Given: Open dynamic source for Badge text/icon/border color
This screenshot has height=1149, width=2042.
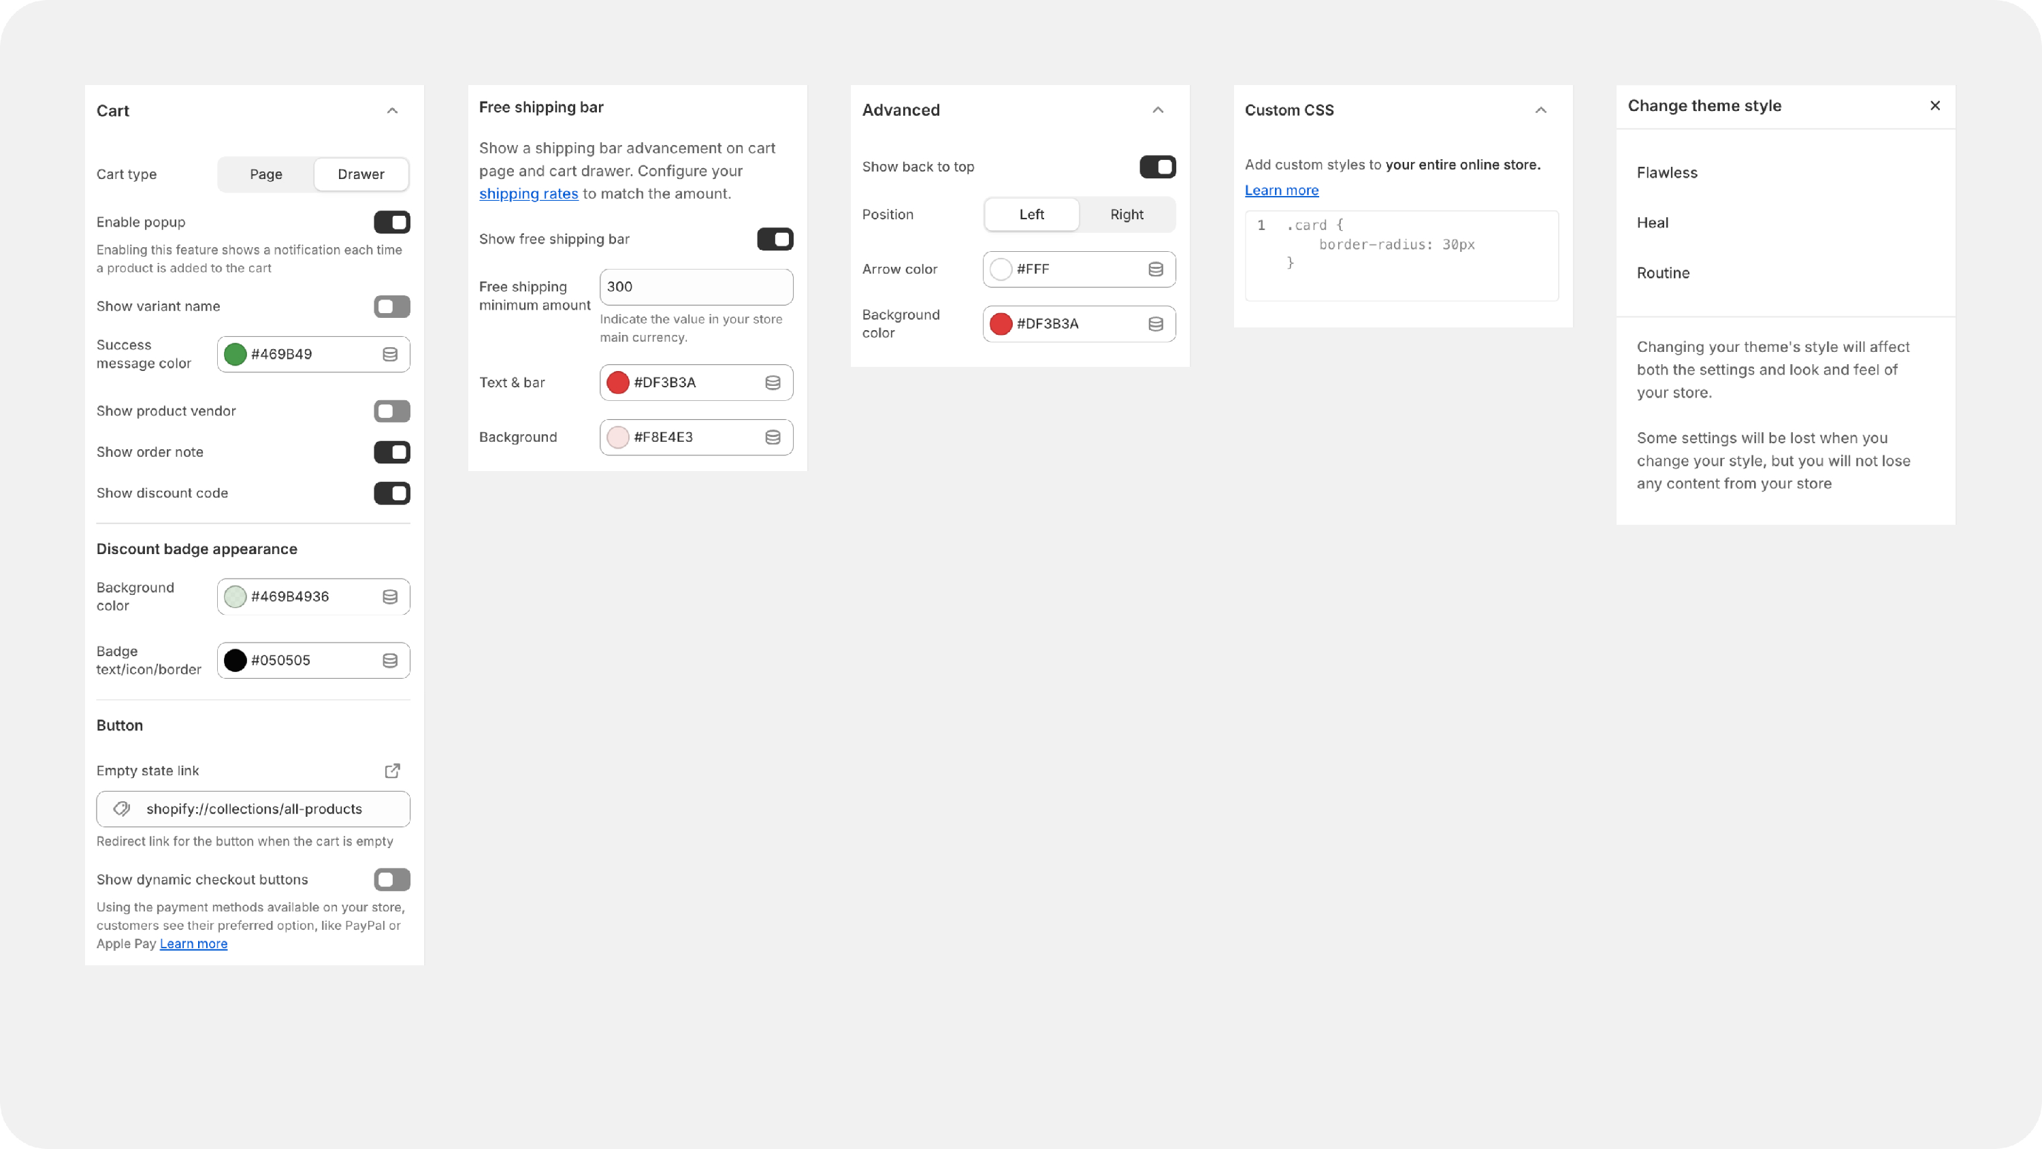Looking at the screenshot, I should click(x=390, y=660).
